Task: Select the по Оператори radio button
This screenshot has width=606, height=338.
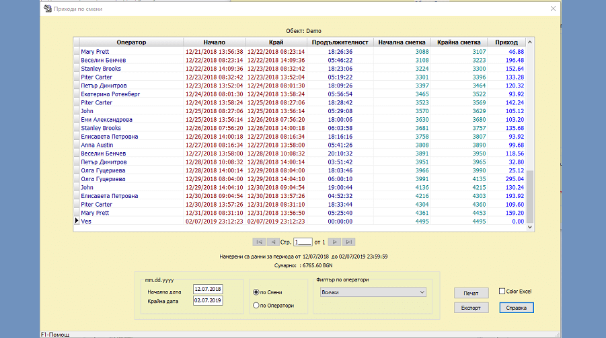Action: pos(256,306)
